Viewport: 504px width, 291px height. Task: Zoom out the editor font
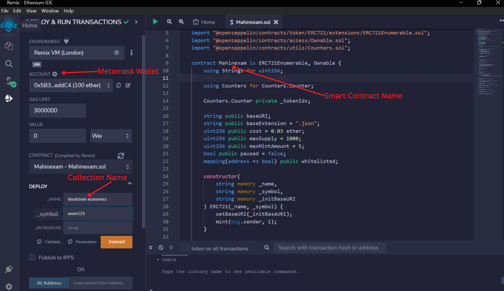click(169, 22)
